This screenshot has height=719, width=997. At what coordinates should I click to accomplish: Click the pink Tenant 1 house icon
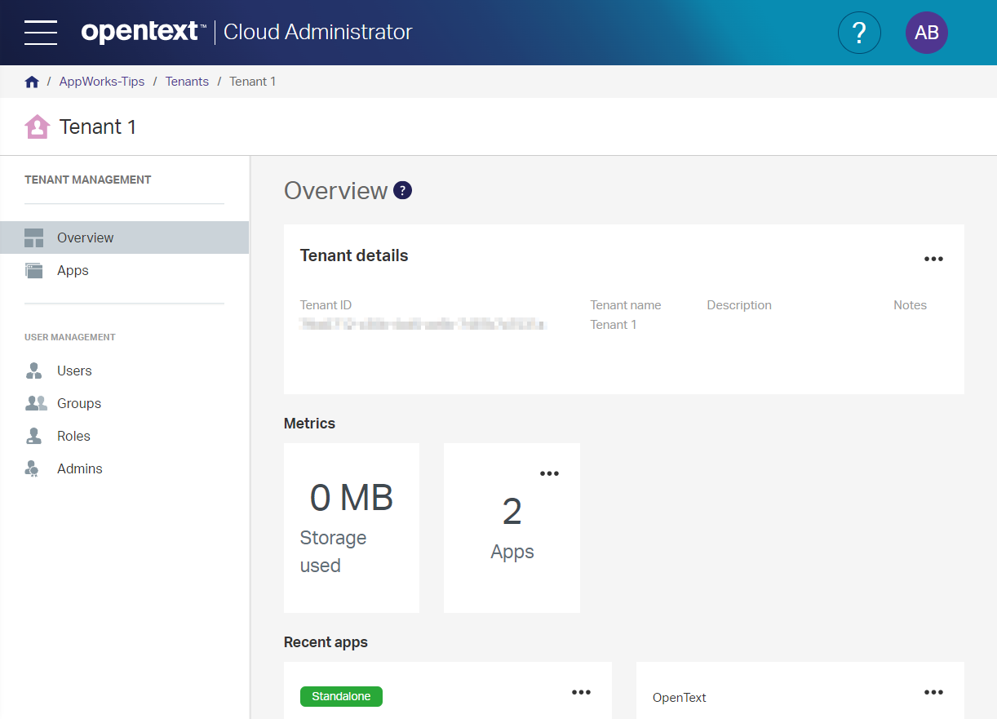[x=37, y=126]
